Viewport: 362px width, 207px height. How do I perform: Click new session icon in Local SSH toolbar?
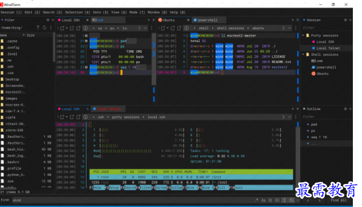click(62, 28)
